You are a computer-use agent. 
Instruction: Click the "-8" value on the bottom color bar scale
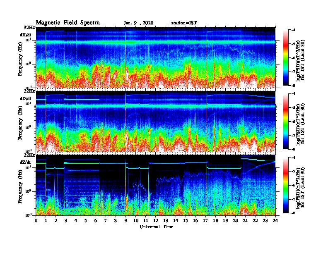[x=293, y=213]
